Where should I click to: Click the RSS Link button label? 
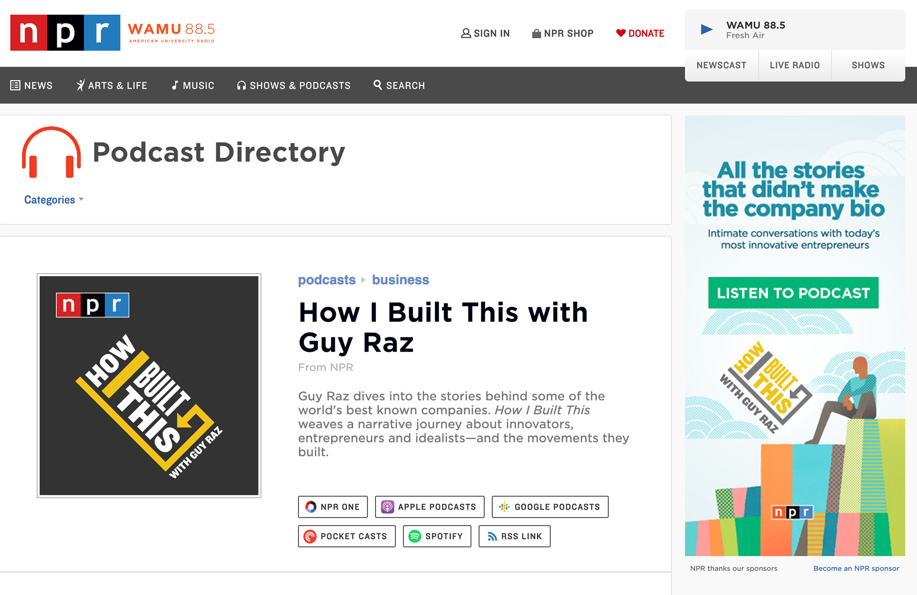[x=522, y=537]
